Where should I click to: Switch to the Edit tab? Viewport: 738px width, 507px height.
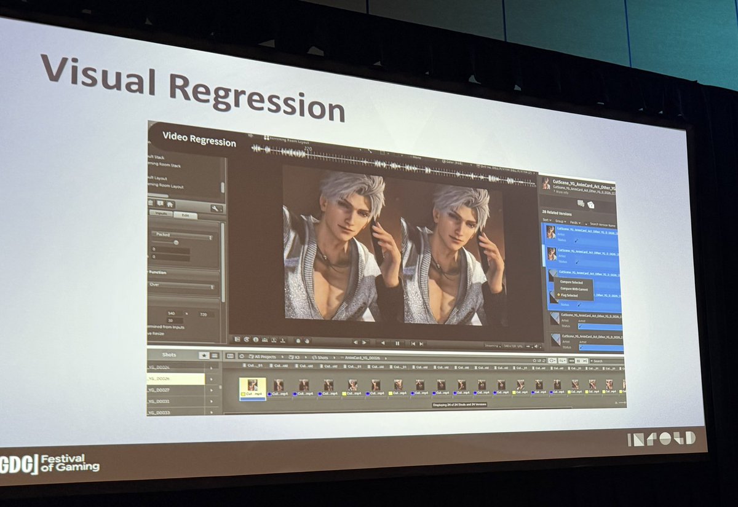pos(185,215)
